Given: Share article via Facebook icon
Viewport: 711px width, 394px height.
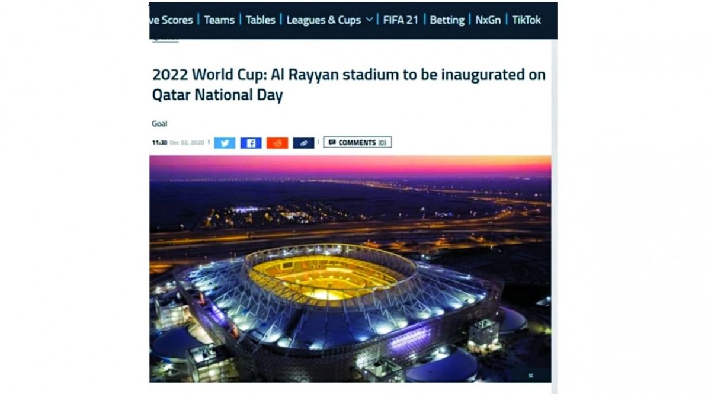Looking at the screenshot, I should tap(251, 143).
